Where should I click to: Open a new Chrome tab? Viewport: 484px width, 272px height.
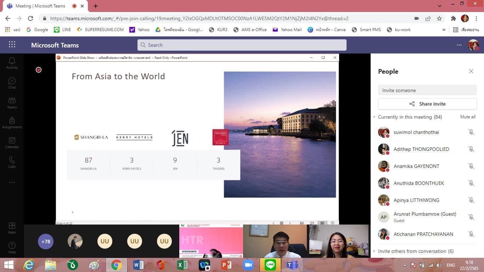(96, 6)
